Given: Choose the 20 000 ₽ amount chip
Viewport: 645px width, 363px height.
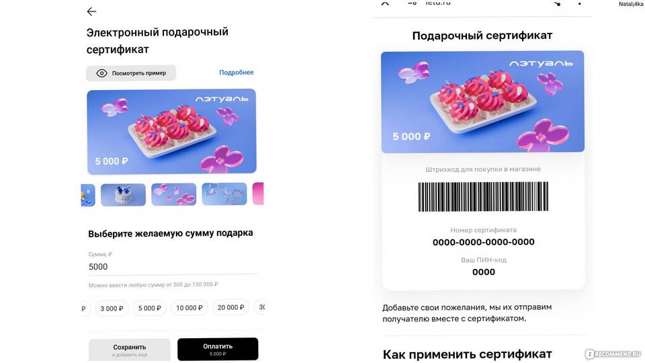Looking at the screenshot, I should [x=230, y=307].
